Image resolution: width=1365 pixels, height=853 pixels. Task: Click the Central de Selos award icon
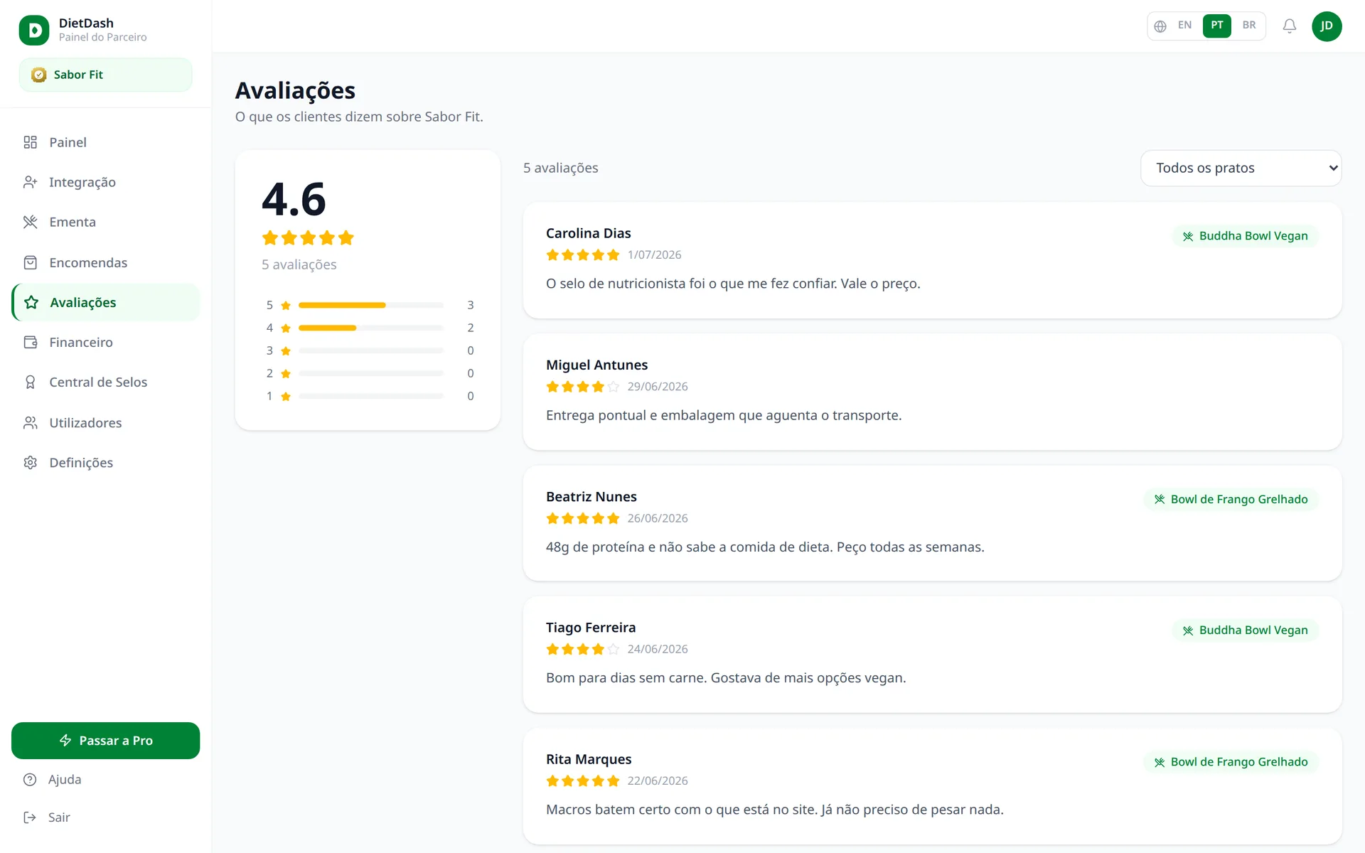[x=30, y=382]
